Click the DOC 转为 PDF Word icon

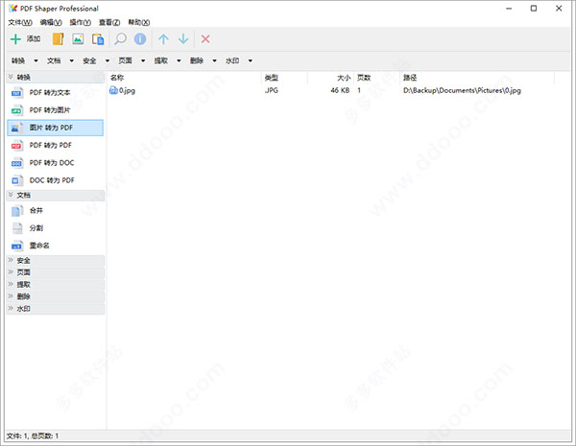point(17,180)
